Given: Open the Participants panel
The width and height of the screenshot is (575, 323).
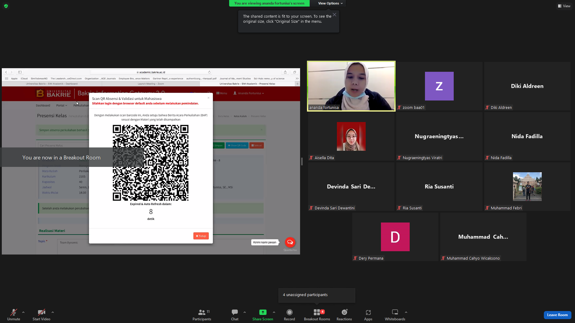Looking at the screenshot, I should (x=202, y=315).
